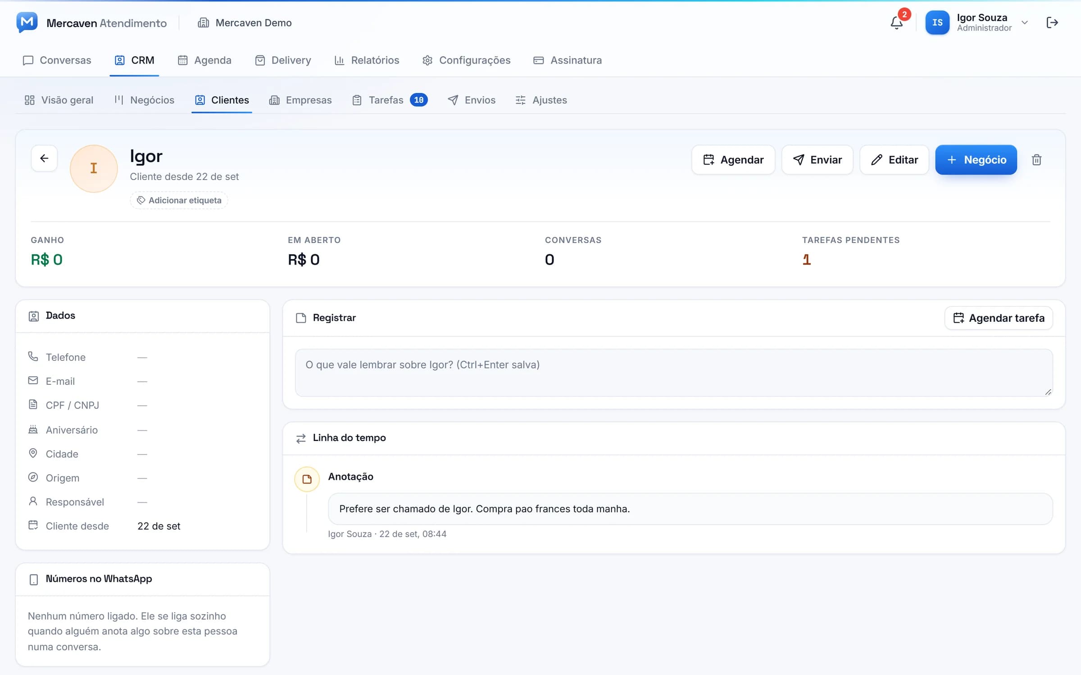Screen dimensions: 1081x675
Task: Click the Enviar button with paper plane
Action: point(817,160)
